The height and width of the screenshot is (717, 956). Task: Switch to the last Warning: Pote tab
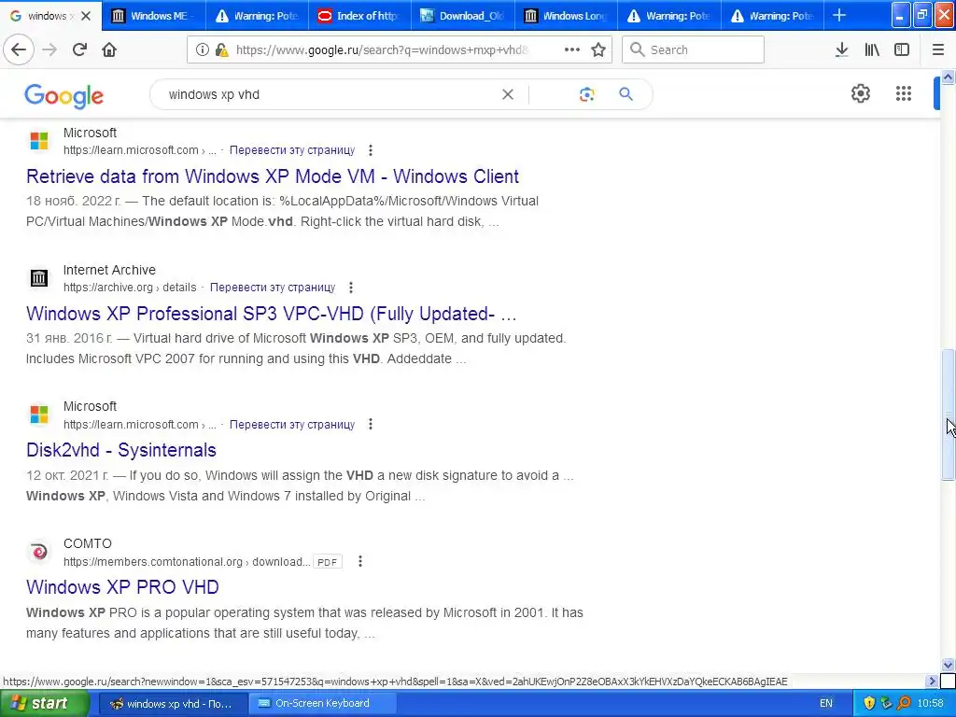[x=772, y=16]
